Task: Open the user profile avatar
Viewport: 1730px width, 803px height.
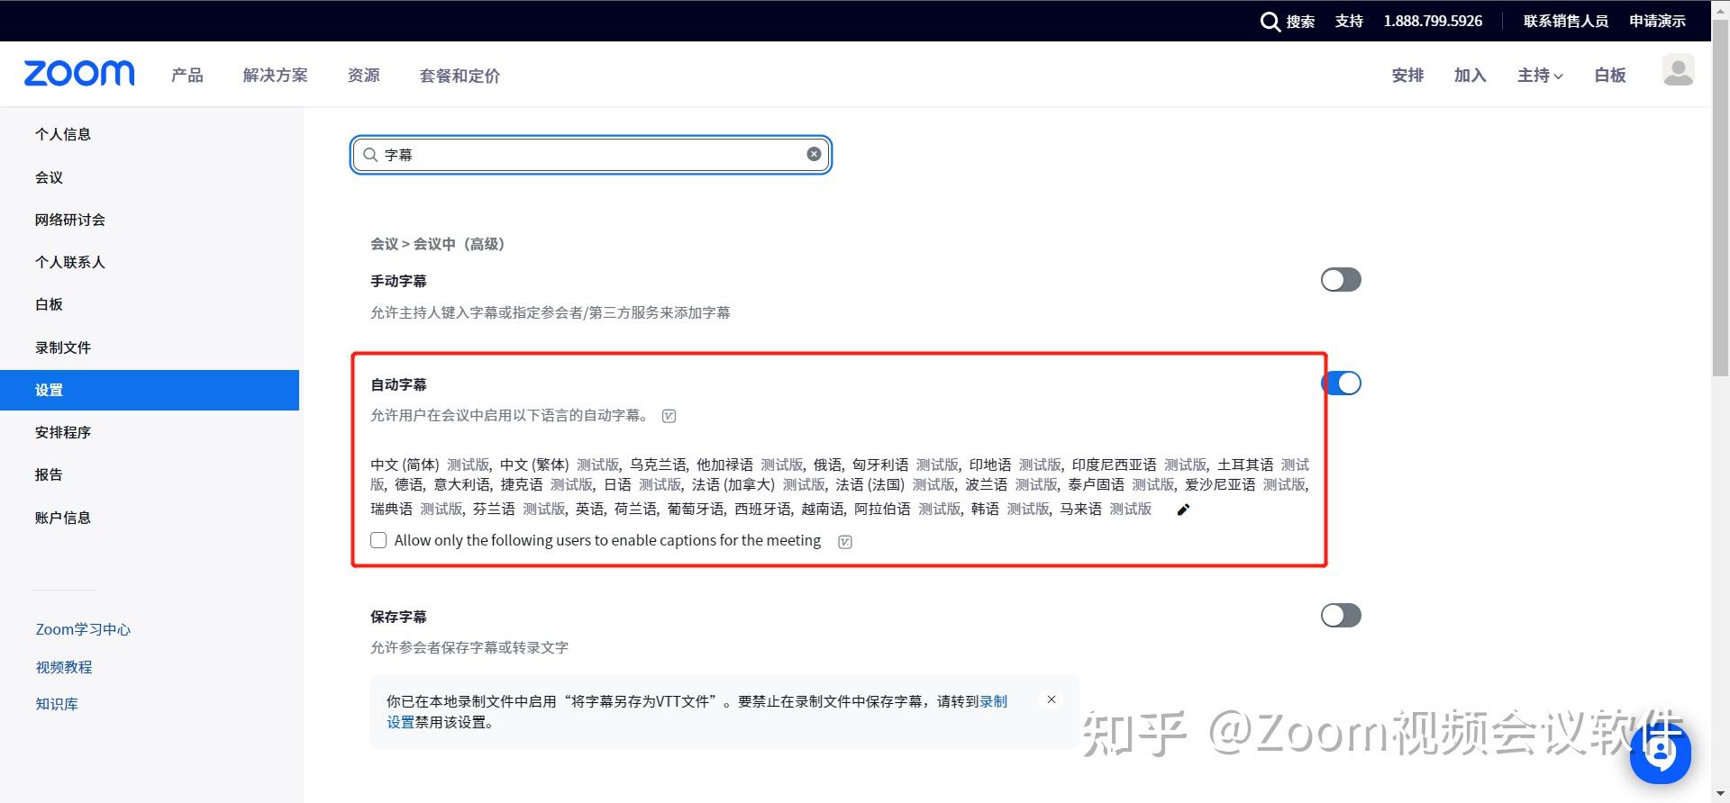Action: 1678,70
